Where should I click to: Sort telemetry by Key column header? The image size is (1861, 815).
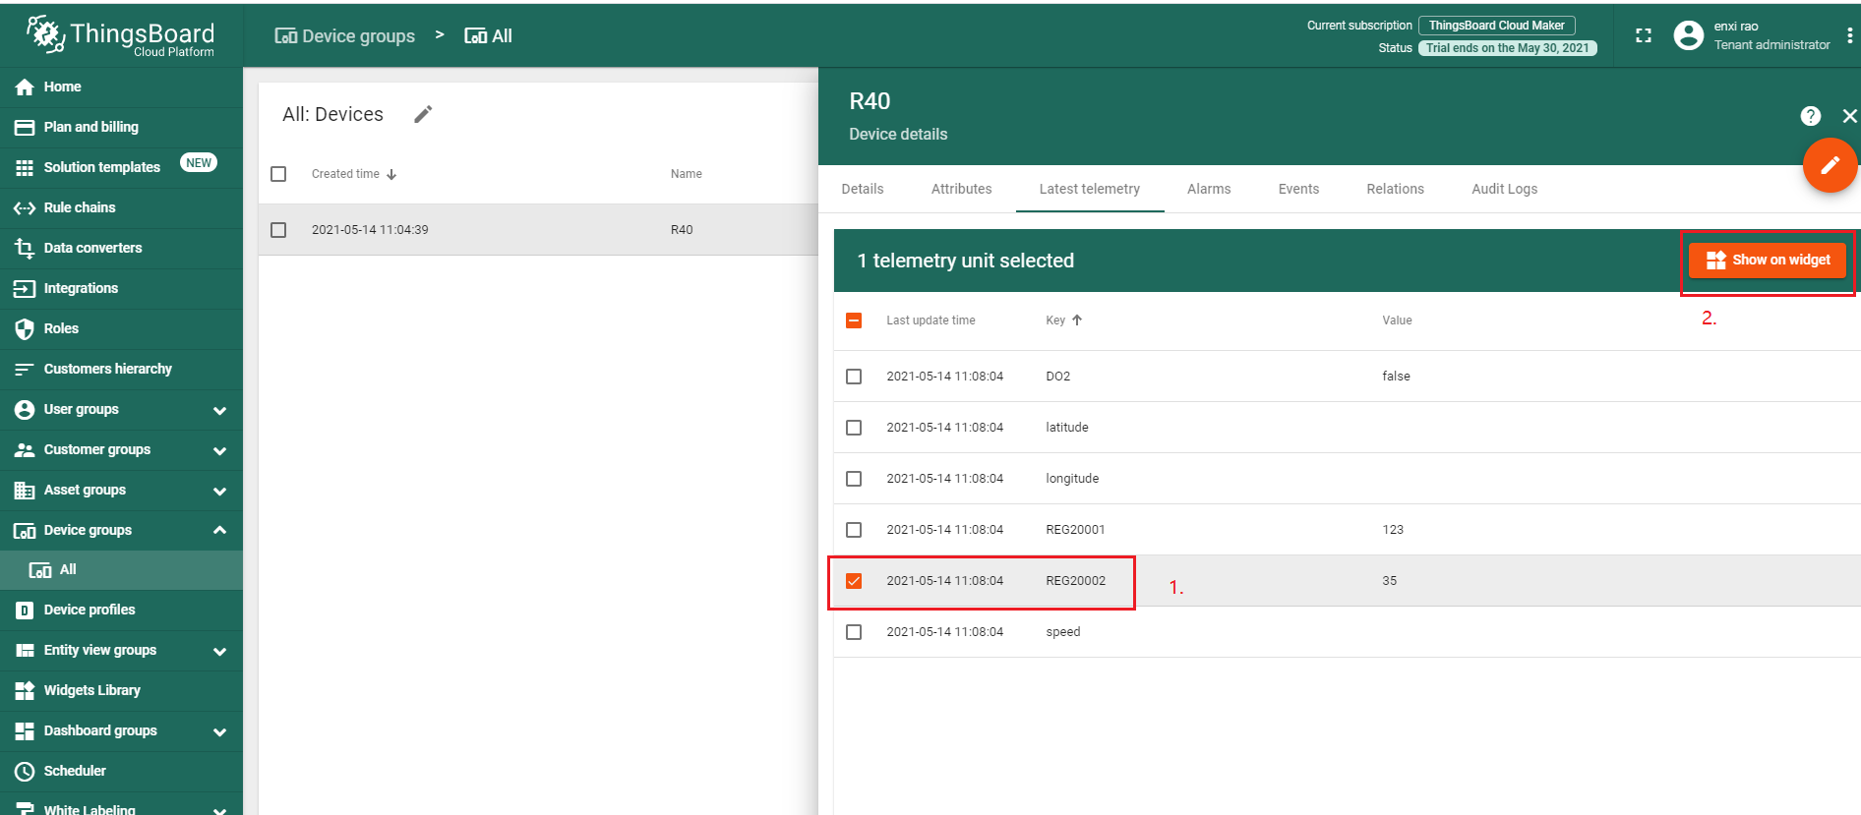(1055, 320)
